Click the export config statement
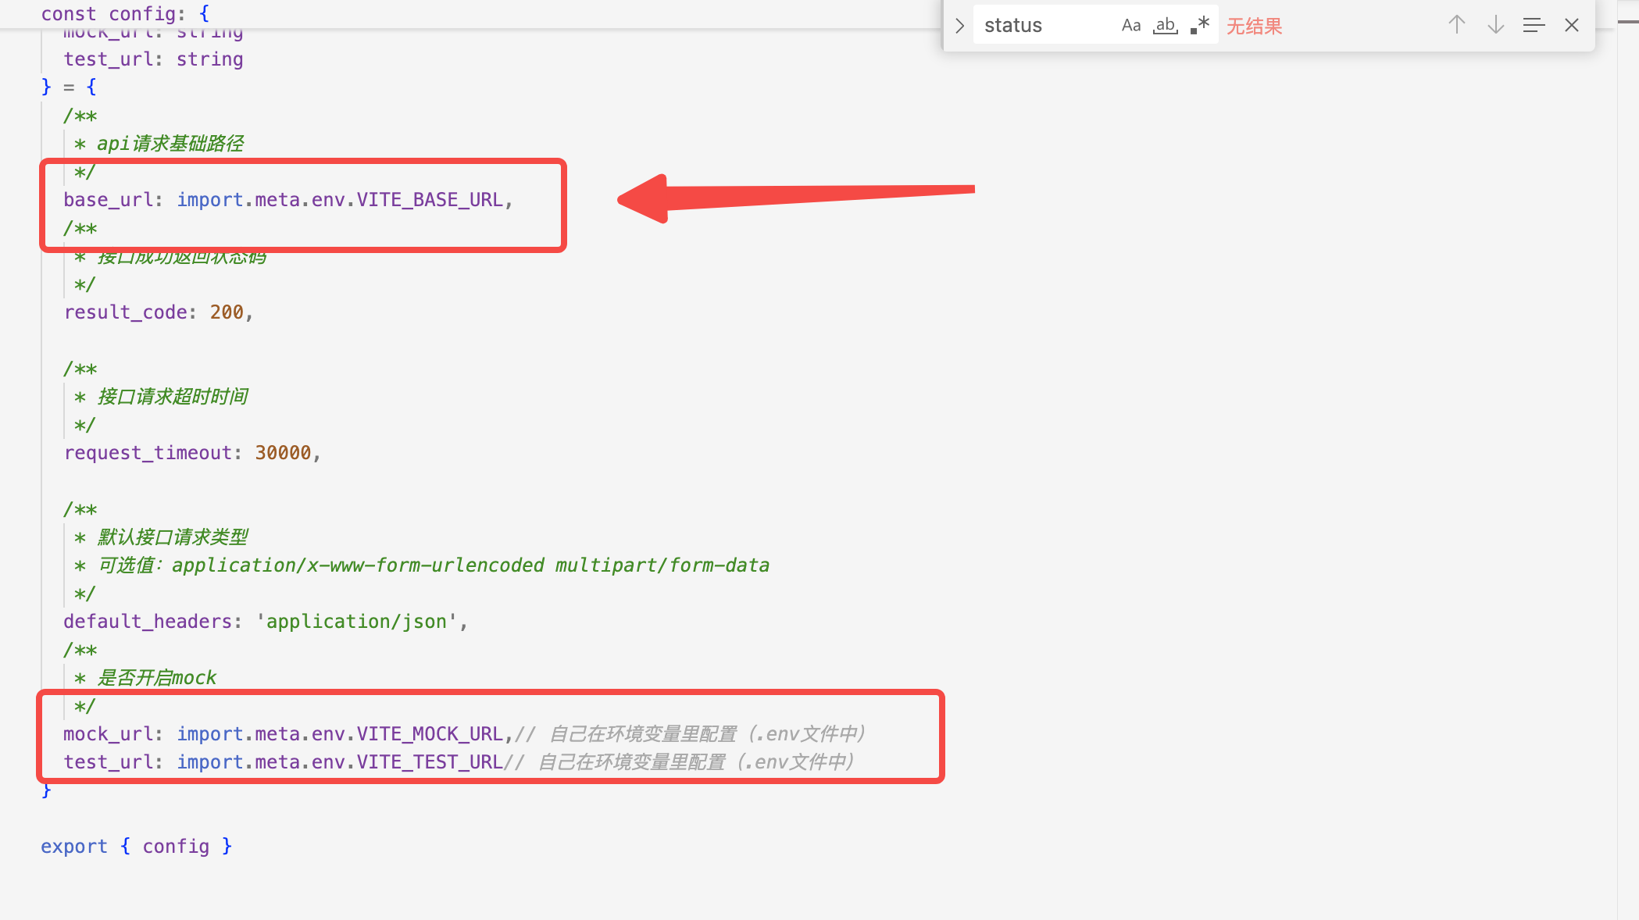 tap(135, 846)
